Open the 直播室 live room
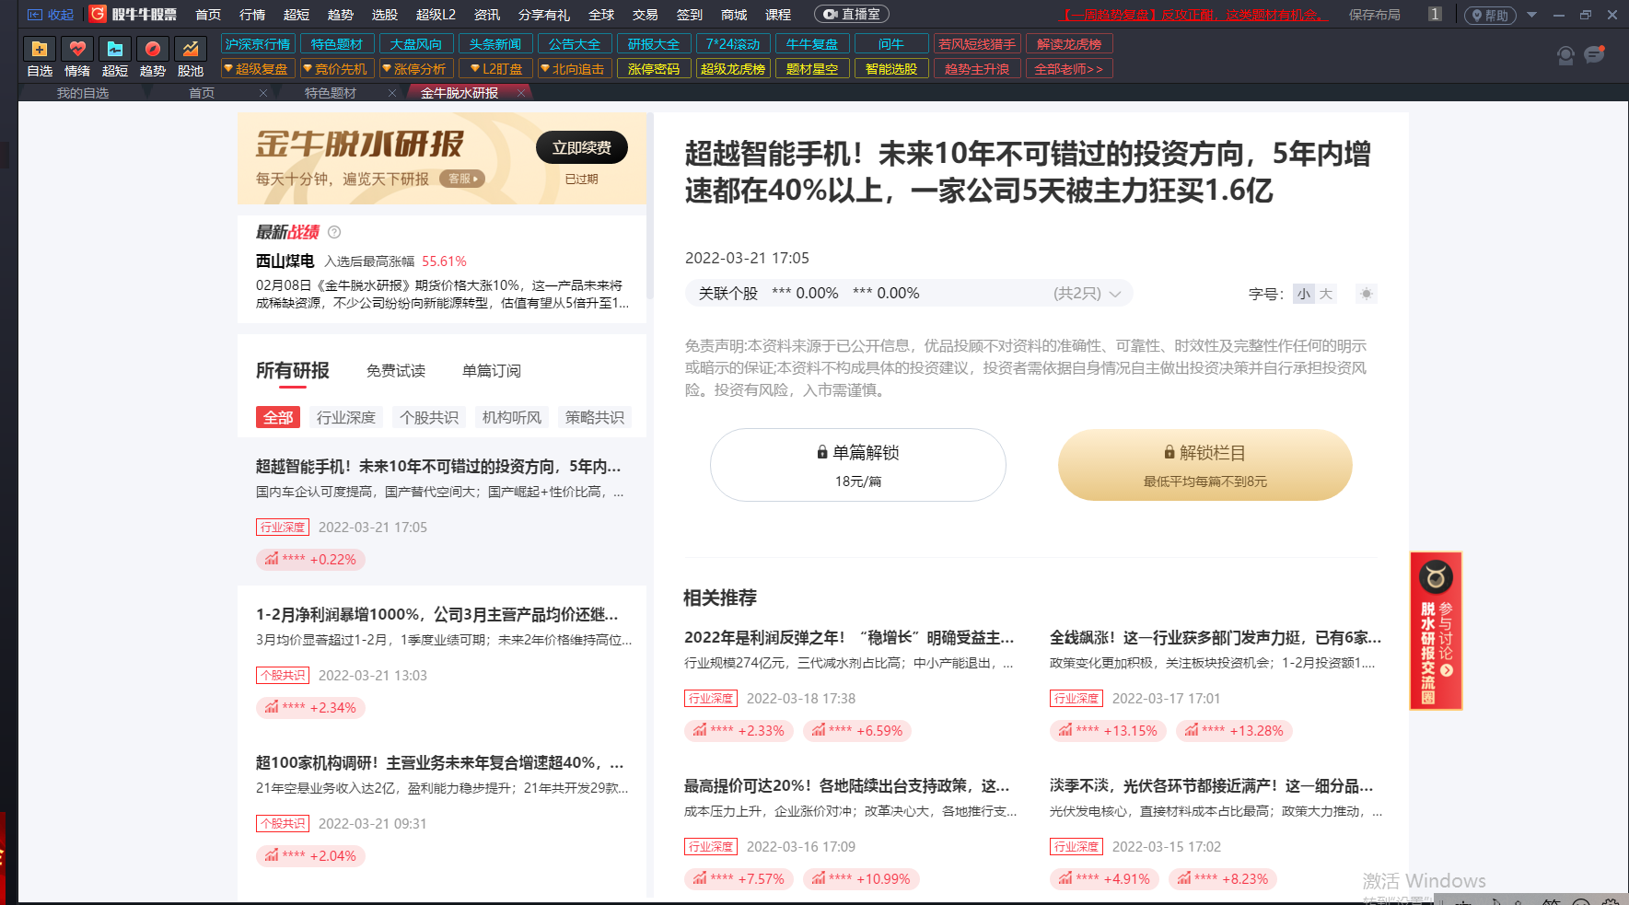 pos(853,15)
